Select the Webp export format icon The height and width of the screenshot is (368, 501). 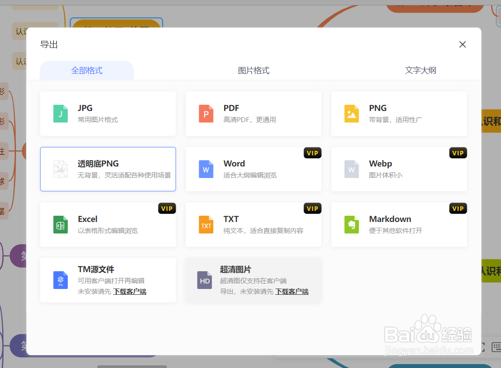pos(351,169)
